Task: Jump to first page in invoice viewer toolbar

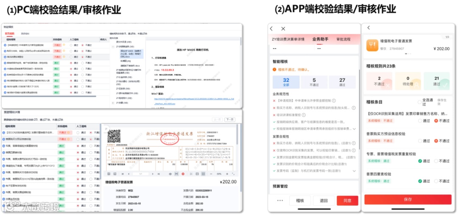Action: (x=123, y=174)
